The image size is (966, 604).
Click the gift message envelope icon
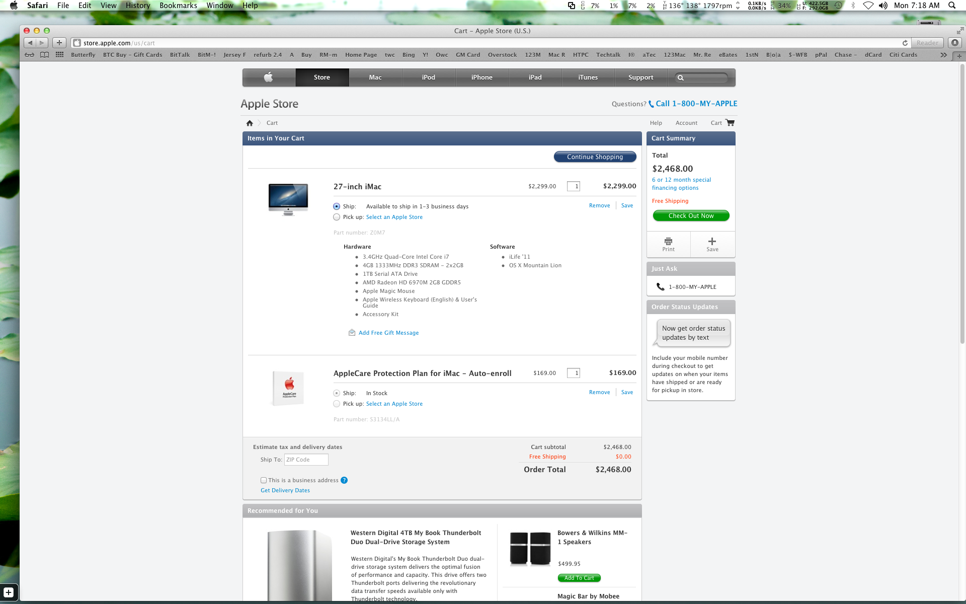(352, 333)
